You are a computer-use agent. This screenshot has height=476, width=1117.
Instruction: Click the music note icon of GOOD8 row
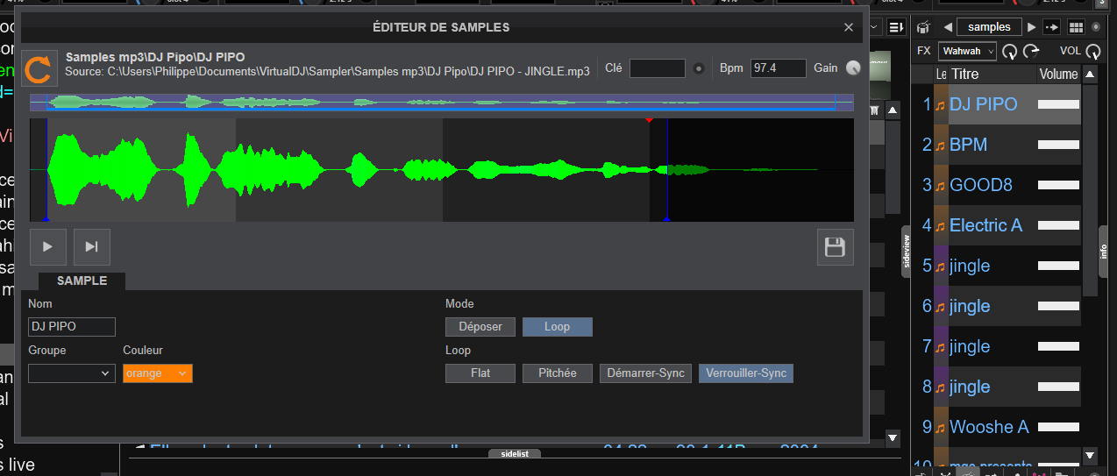[941, 185]
